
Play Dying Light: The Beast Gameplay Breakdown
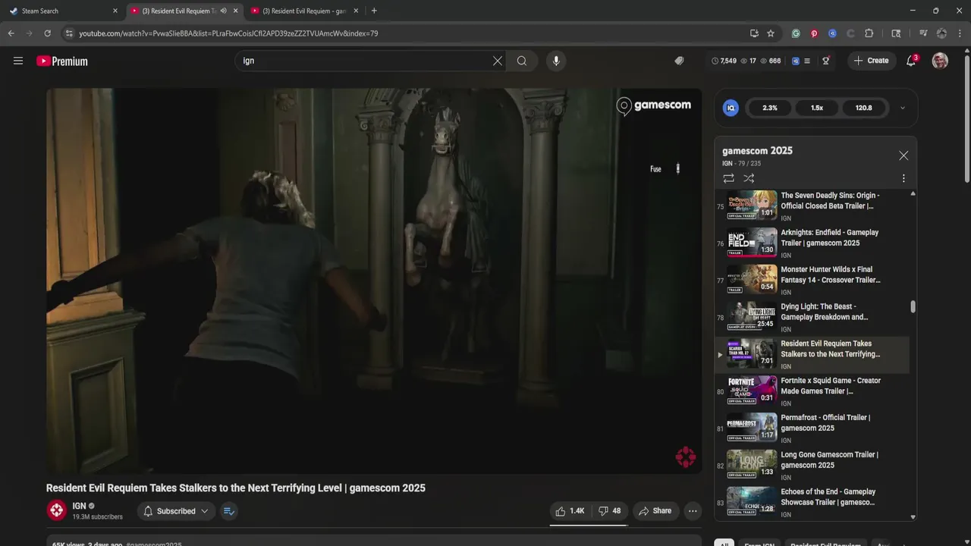(812, 316)
